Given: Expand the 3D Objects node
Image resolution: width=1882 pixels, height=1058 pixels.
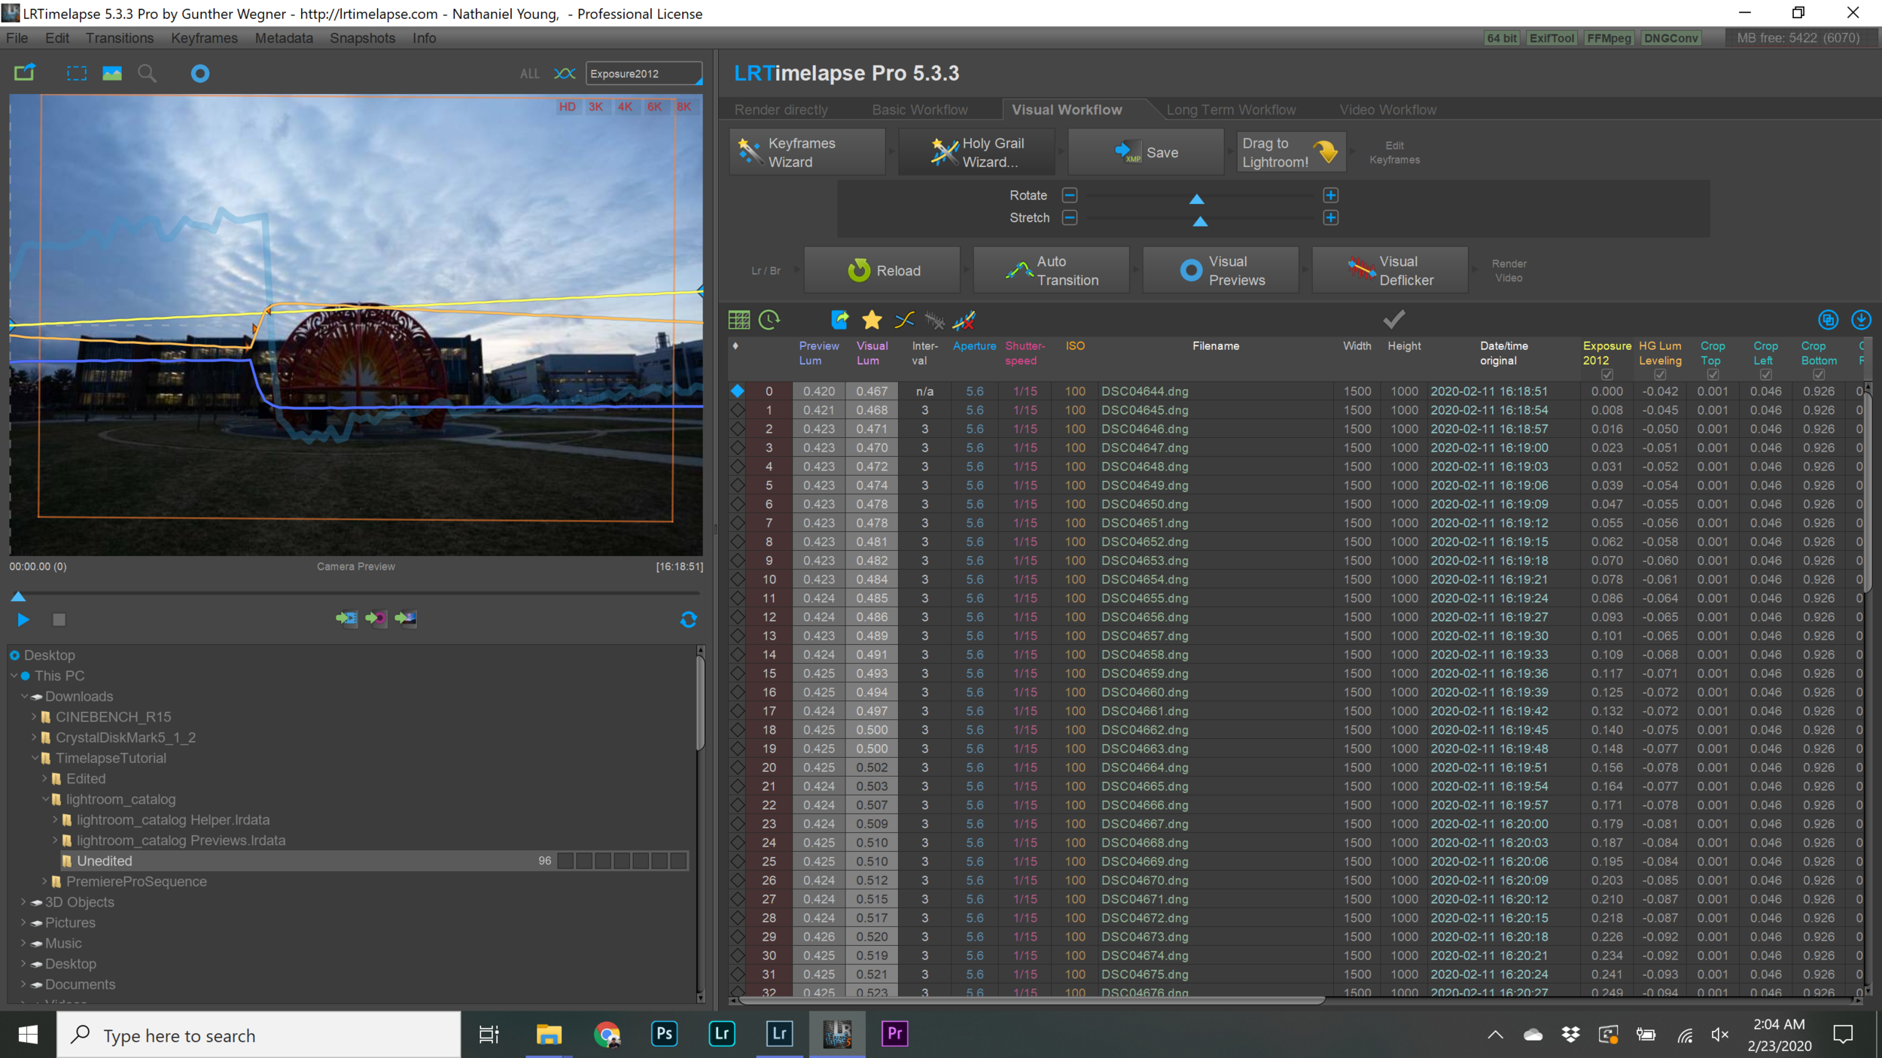Looking at the screenshot, I should (x=23, y=901).
